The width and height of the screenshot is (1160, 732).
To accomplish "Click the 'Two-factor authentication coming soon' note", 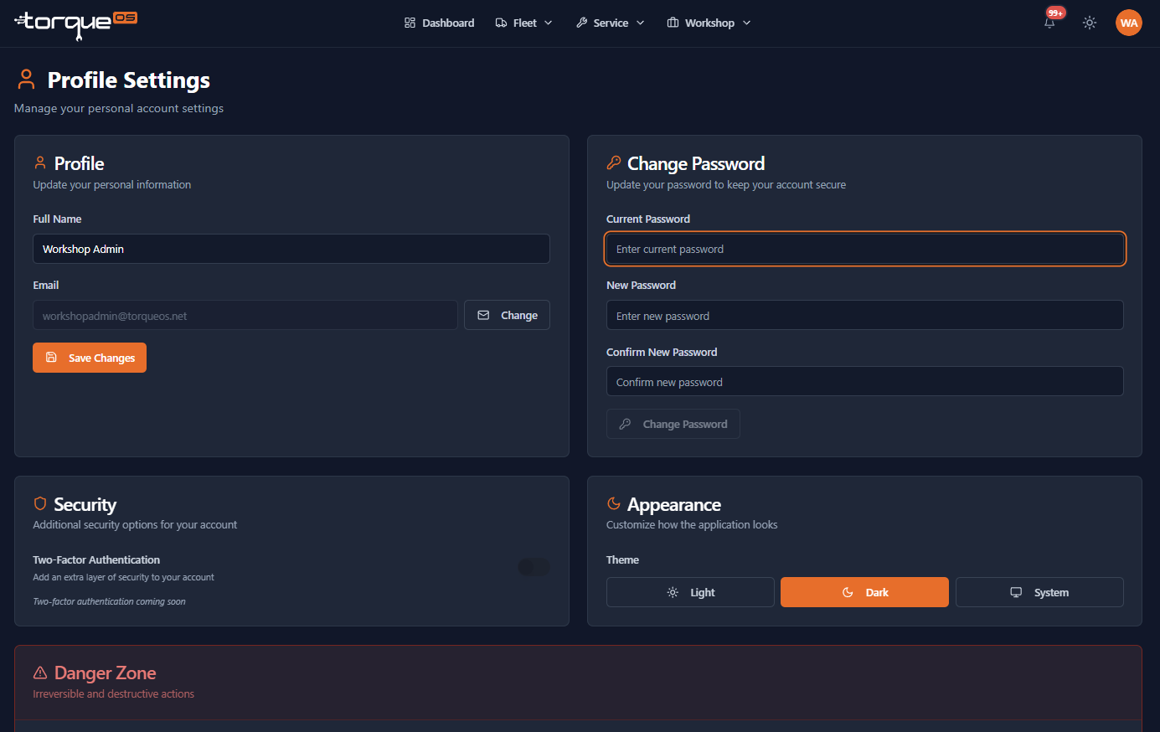I will click(109, 601).
